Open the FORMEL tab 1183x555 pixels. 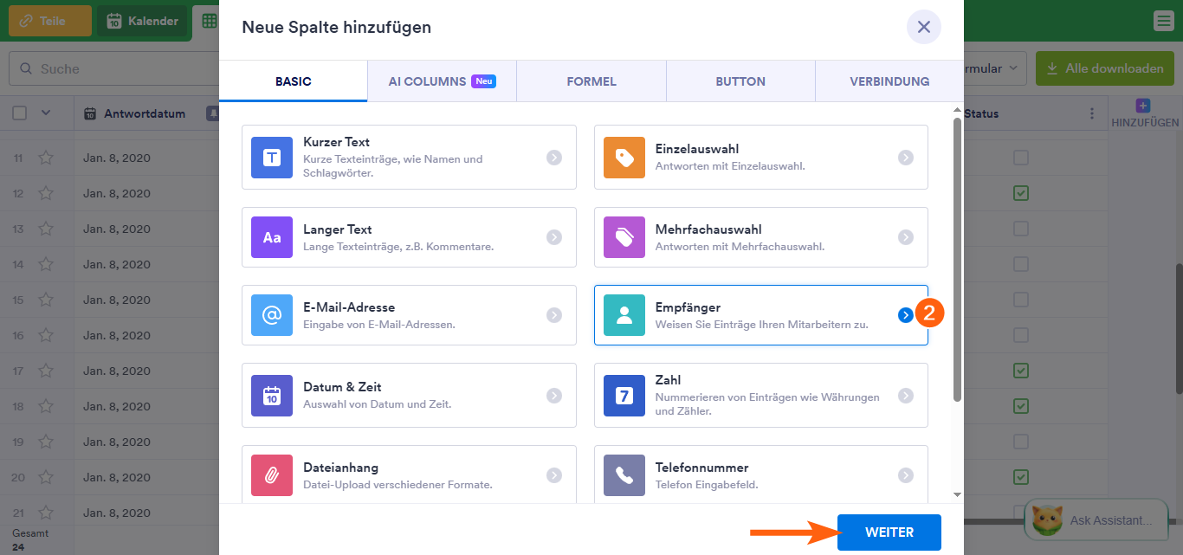591,81
